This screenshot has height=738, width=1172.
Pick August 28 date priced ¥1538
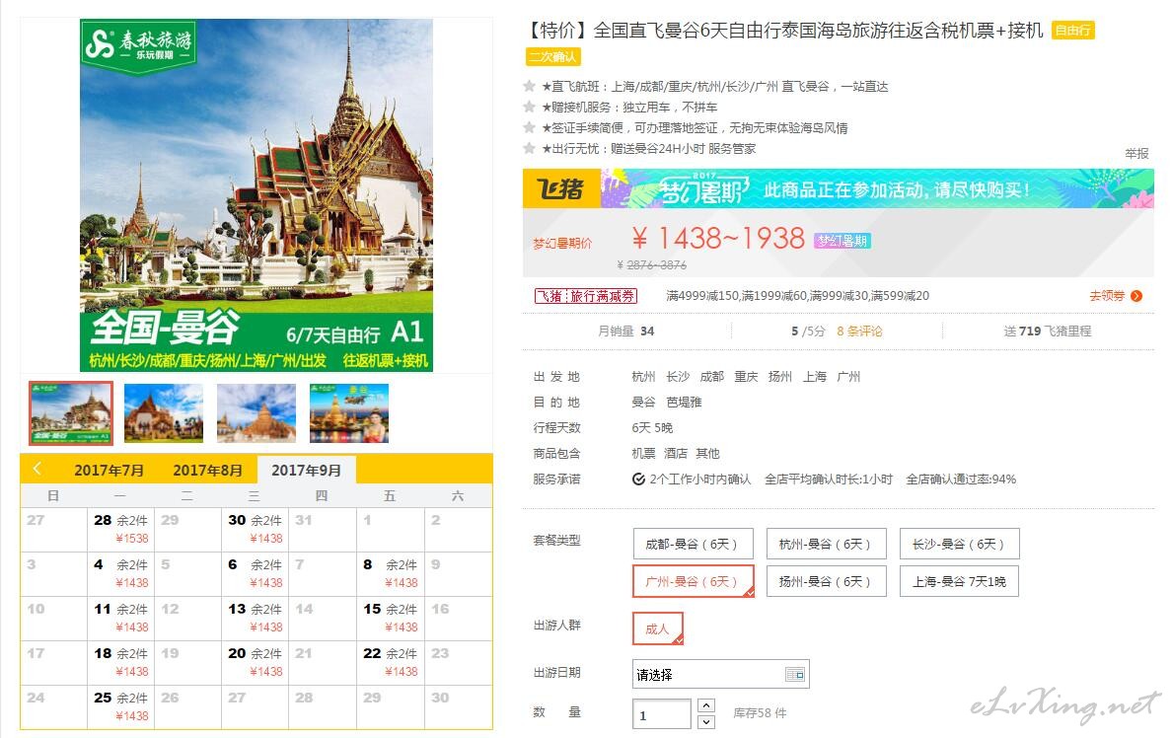[x=121, y=530]
